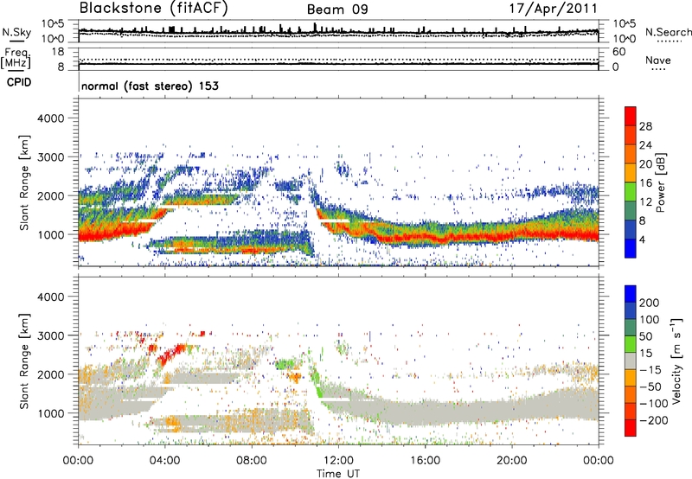Pick the light green 12–16 dB Power color segment

pos(631,191)
